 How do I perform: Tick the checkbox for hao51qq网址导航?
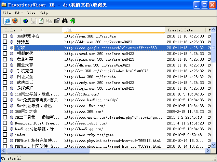(x=5, y=129)
